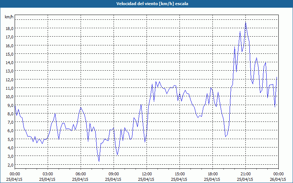Click the '21:00' time axis label
This screenshot has height=183, width=293.
(x=245, y=174)
